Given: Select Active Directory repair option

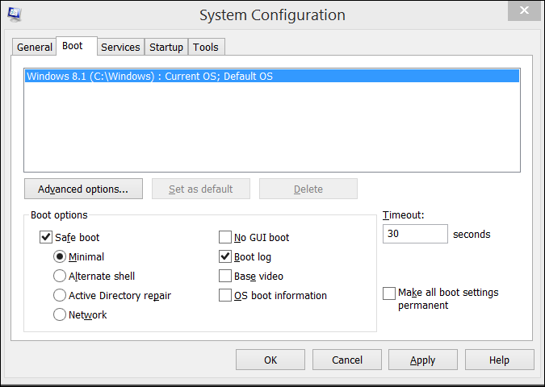Looking at the screenshot, I should [60, 295].
